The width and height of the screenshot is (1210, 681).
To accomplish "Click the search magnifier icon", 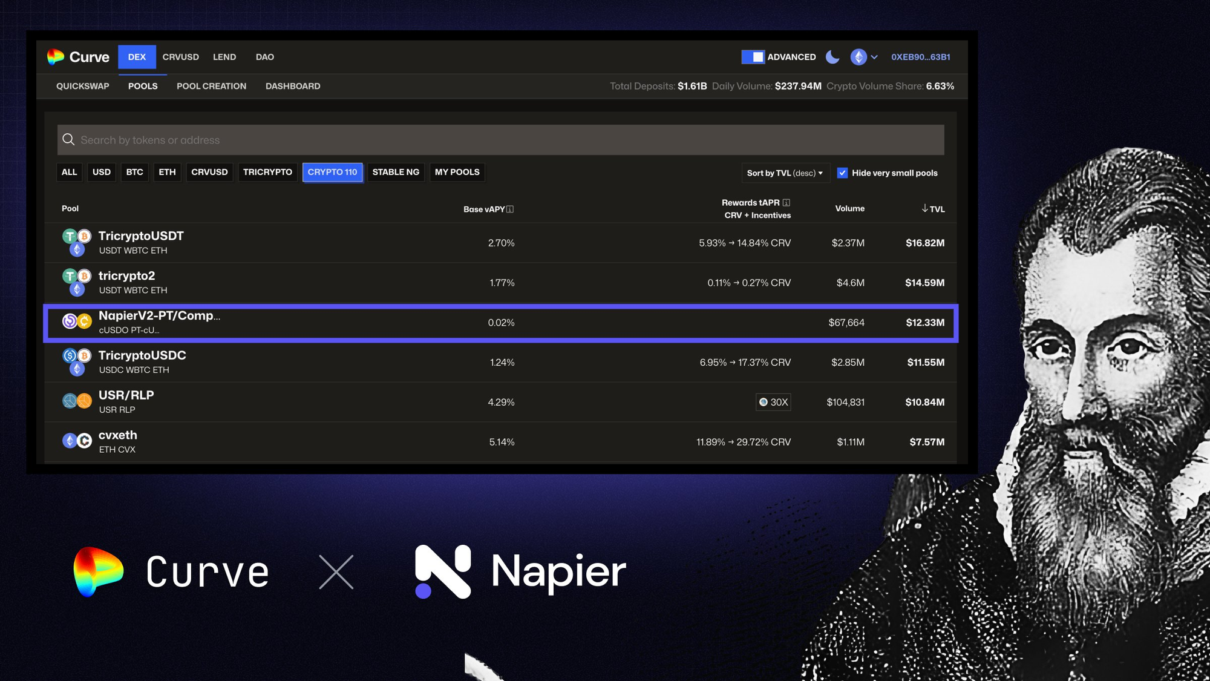I will coord(68,140).
